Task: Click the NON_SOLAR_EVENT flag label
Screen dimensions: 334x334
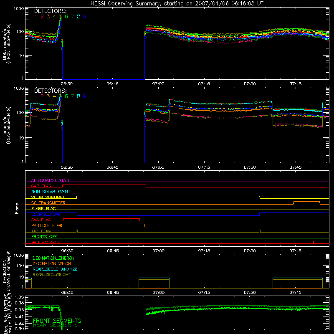Action: tap(51, 192)
